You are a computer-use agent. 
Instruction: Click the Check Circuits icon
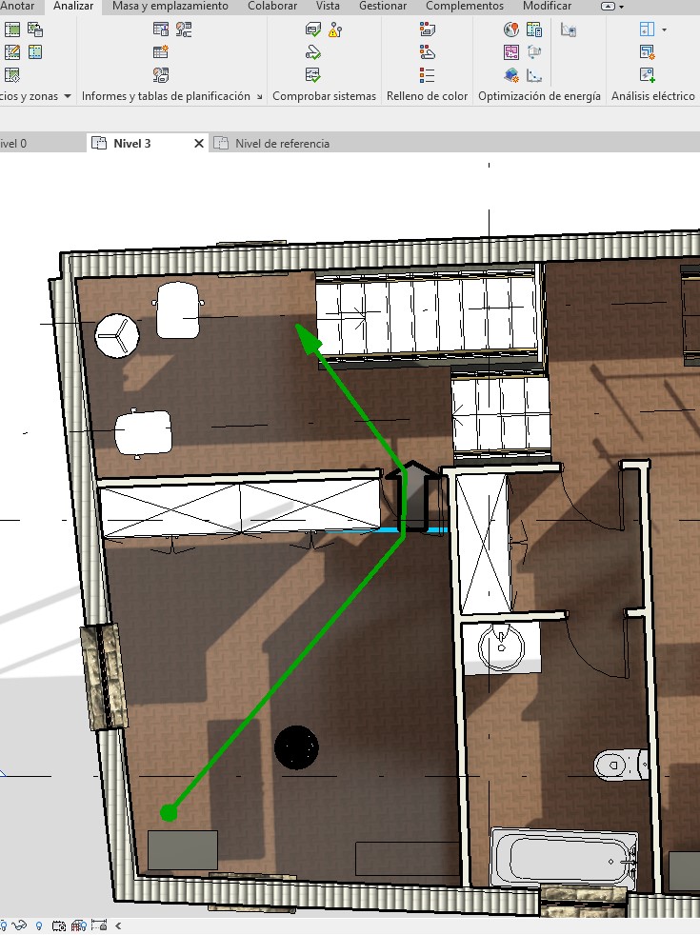312,74
